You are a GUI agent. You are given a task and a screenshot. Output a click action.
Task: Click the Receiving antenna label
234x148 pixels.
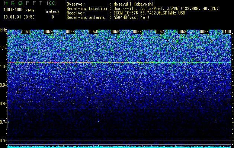[86, 17]
